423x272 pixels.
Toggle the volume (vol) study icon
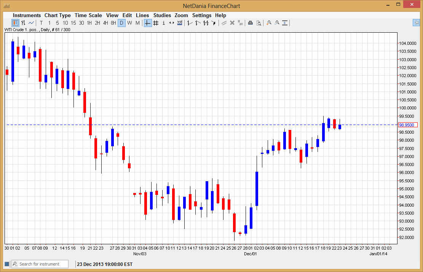tap(180, 23)
